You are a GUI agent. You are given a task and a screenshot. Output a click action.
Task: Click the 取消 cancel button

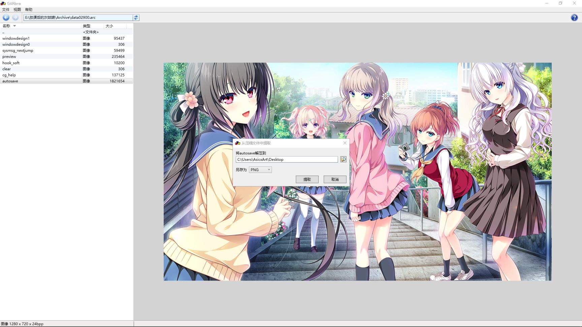click(335, 179)
